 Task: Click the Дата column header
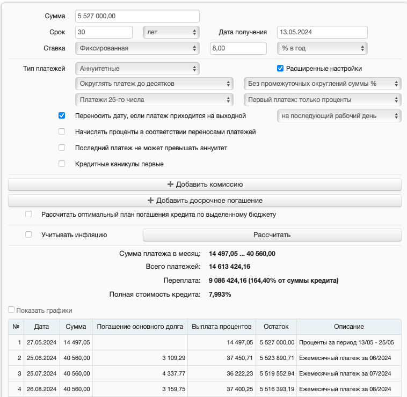pos(42,327)
